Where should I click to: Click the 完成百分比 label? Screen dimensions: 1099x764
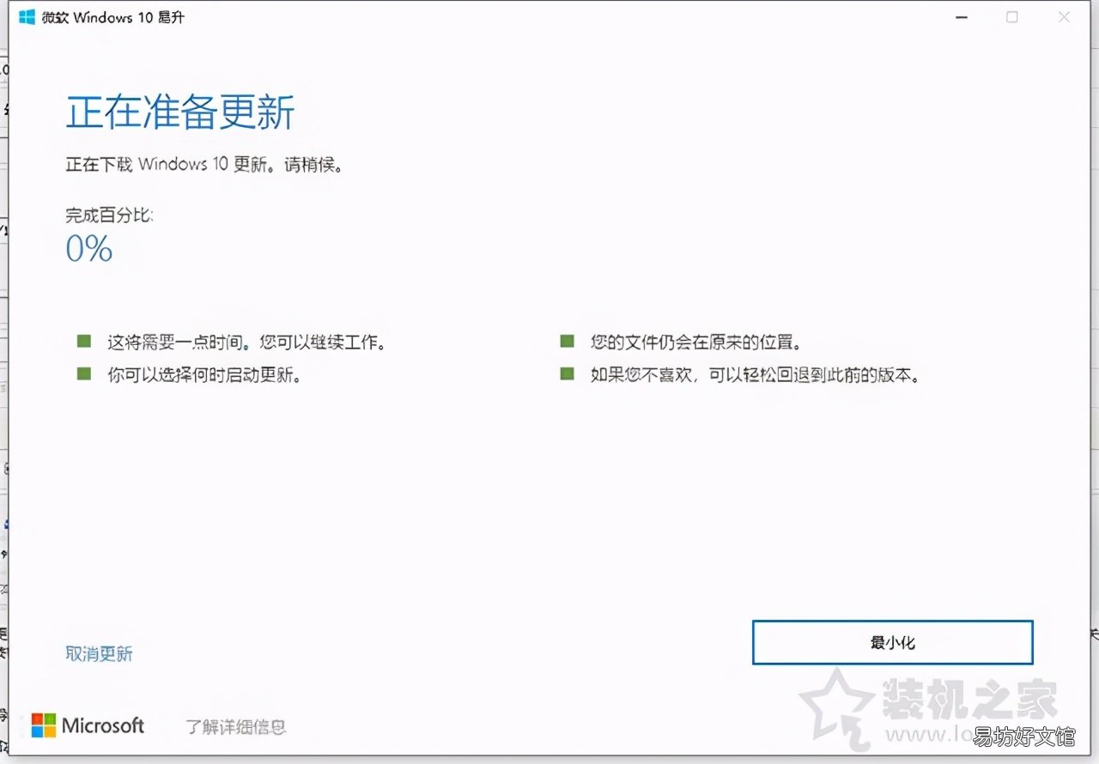[109, 215]
